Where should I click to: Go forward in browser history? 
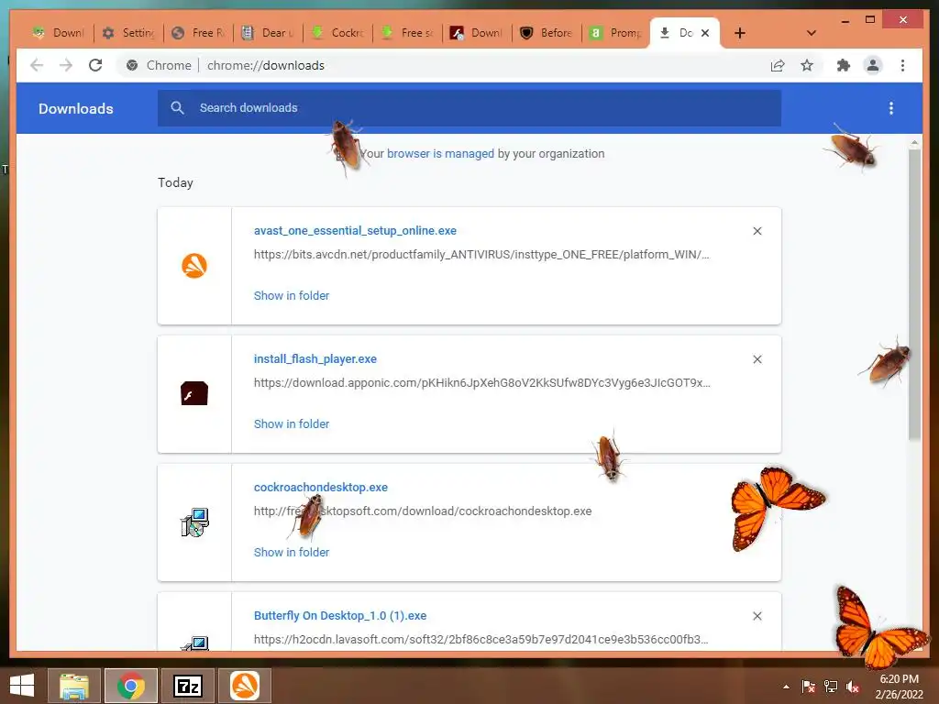[x=66, y=65]
